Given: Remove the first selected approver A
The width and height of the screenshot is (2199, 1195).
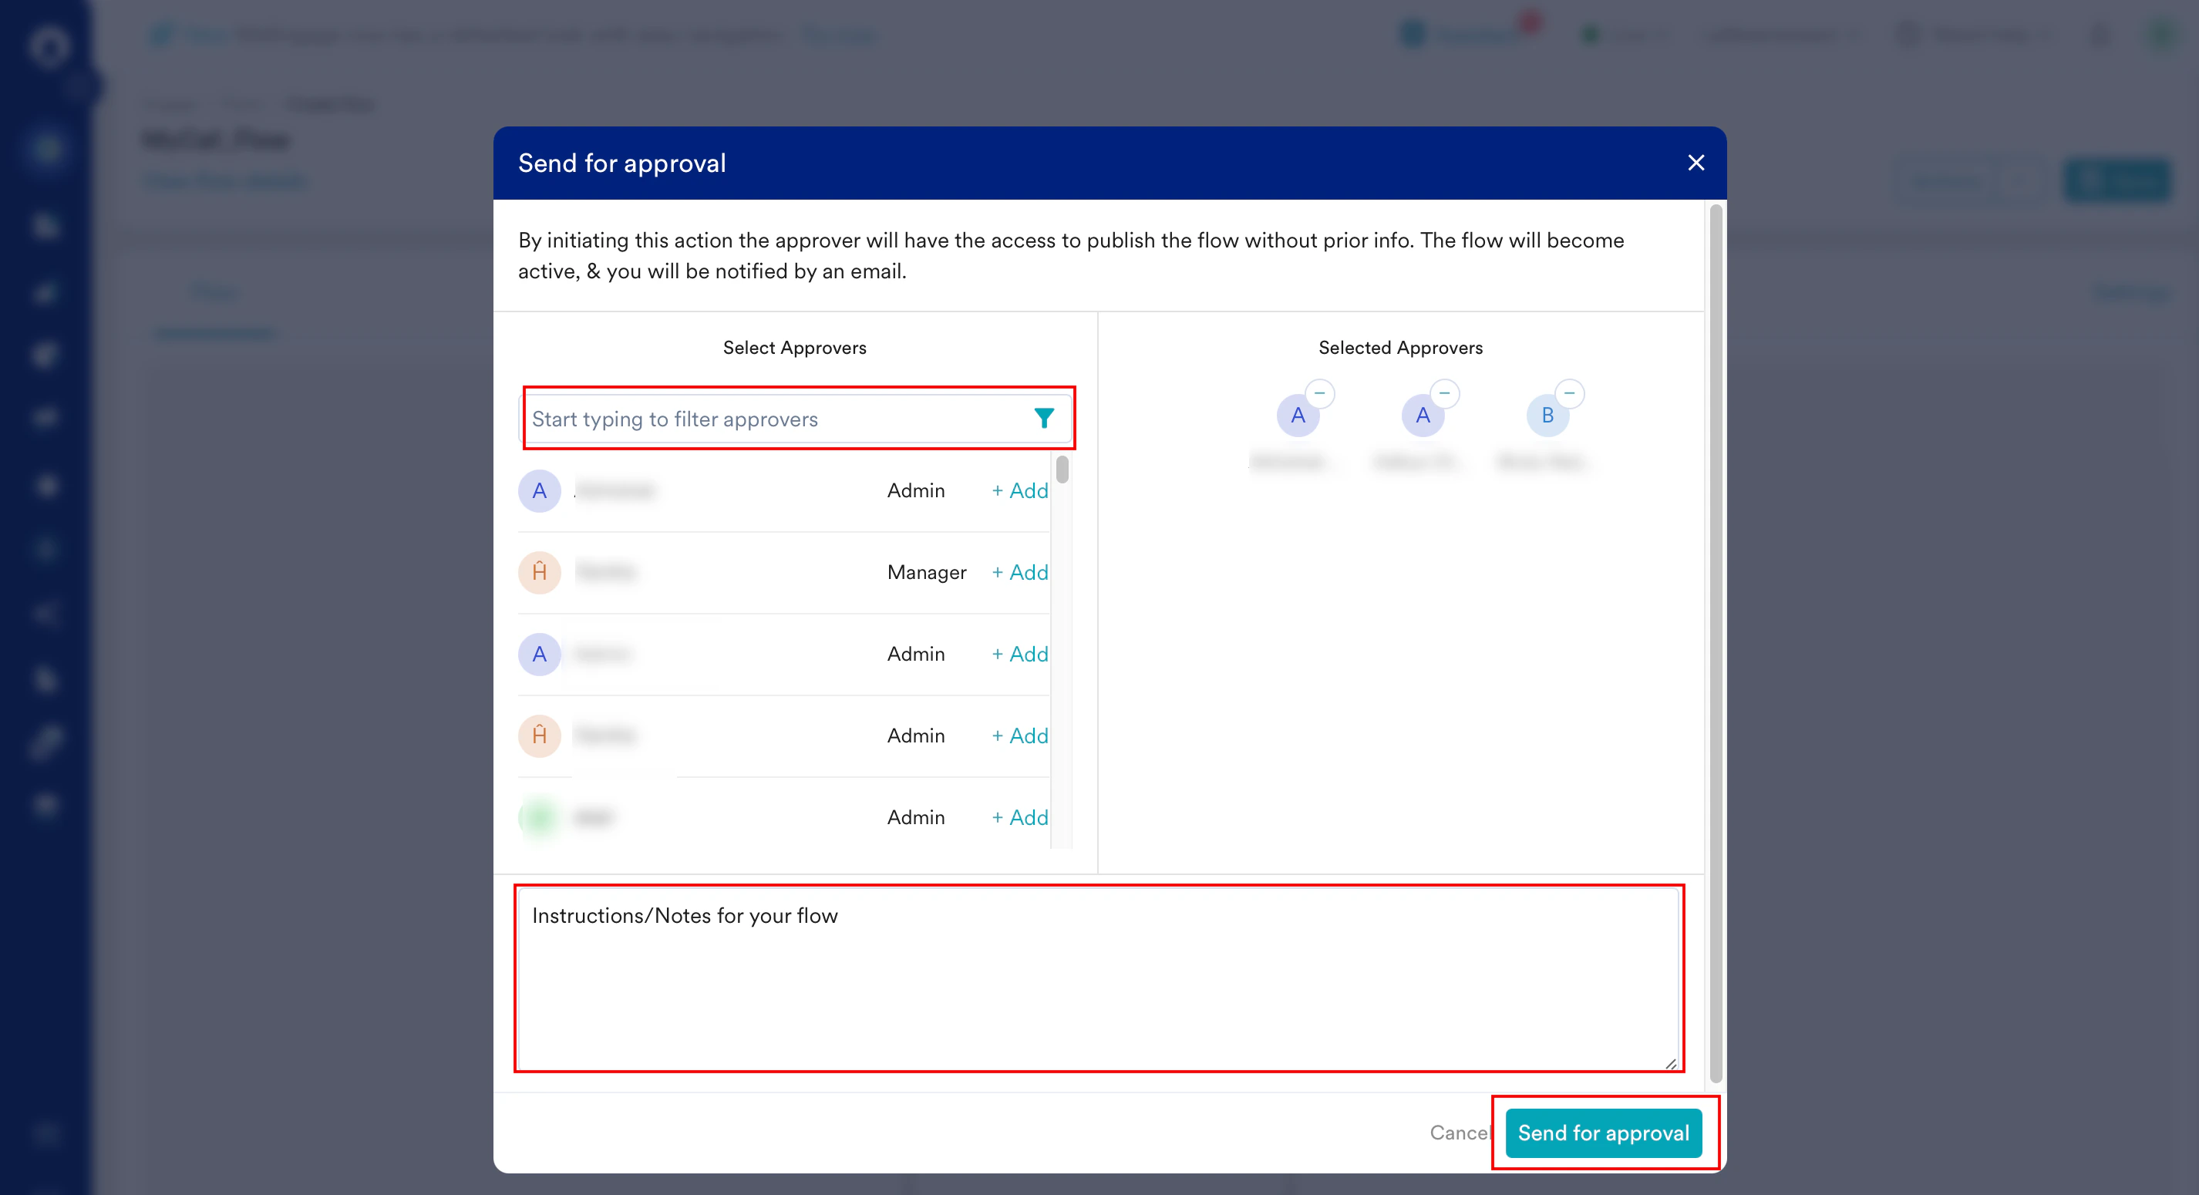Looking at the screenshot, I should (1320, 393).
